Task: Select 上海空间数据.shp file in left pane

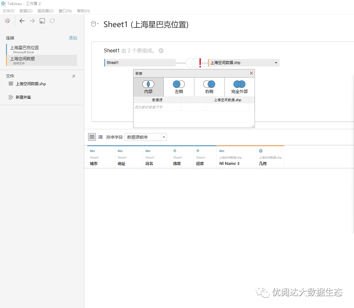Action: point(31,84)
